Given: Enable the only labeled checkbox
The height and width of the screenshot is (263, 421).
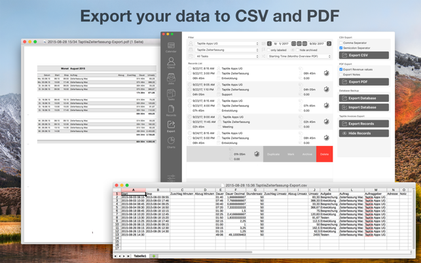Looking at the screenshot, I should point(268,50).
